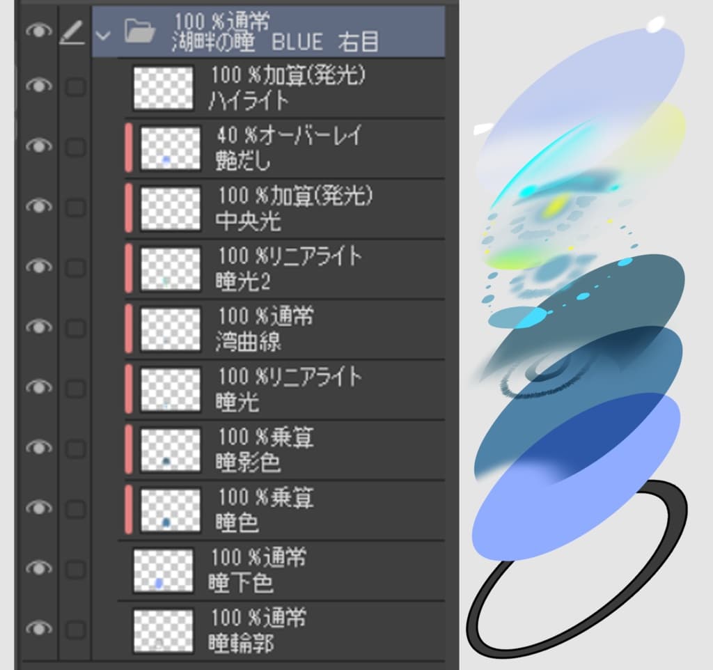The image size is (713, 670).
Task: Toggle visibility of the 瞳色 layer
Action: click(38, 508)
